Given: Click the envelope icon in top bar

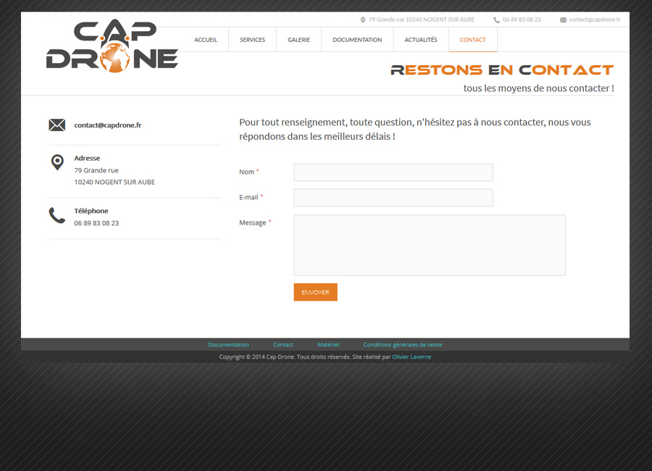Looking at the screenshot, I should (563, 20).
